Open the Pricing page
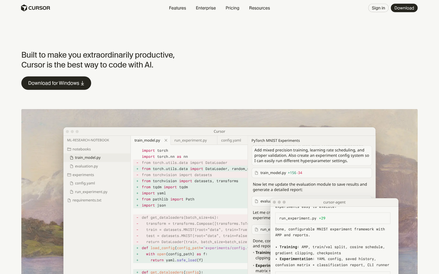Viewport: 439px width, 274px height. pos(232,8)
